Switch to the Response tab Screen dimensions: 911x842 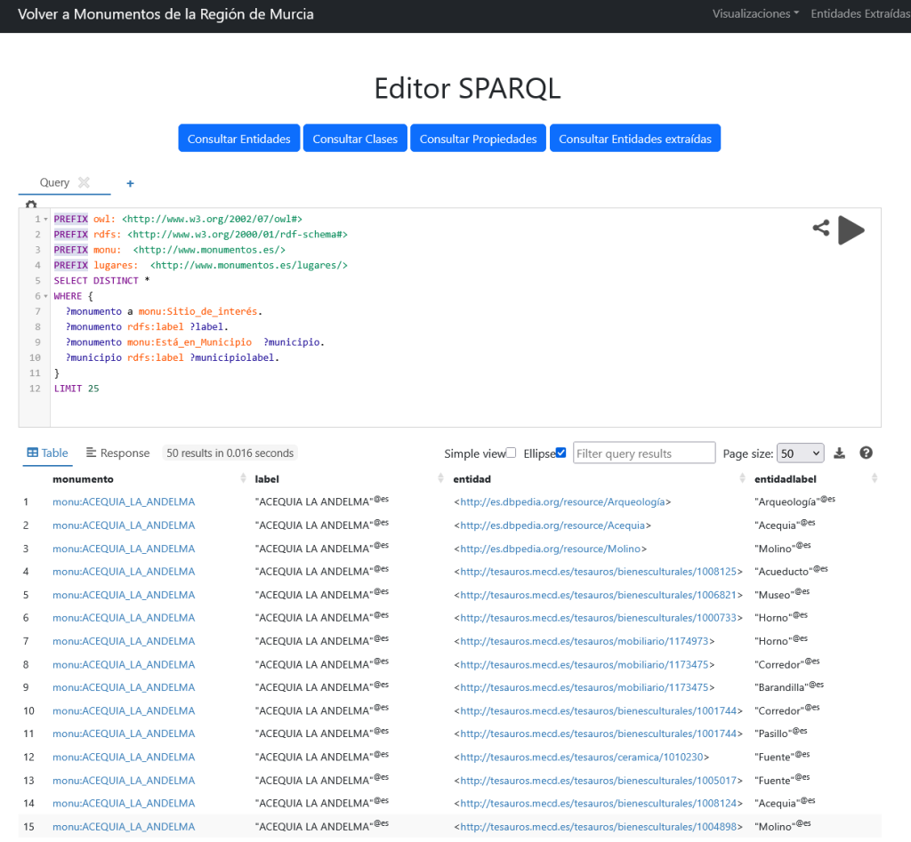pyautogui.click(x=117, y=453)
